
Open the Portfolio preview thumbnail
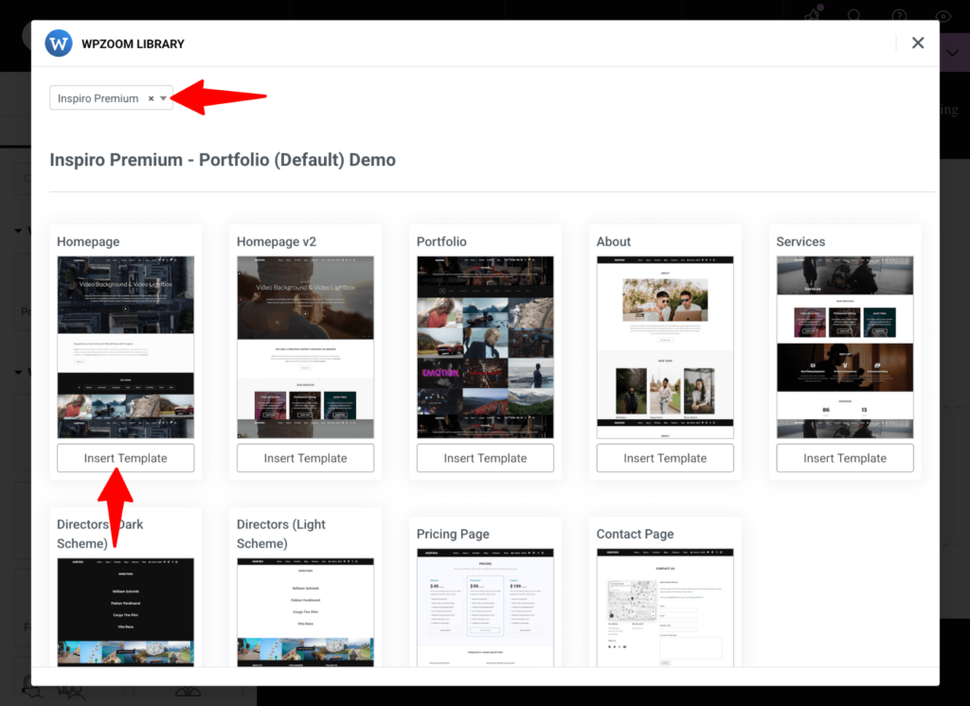tap(485, 346)
